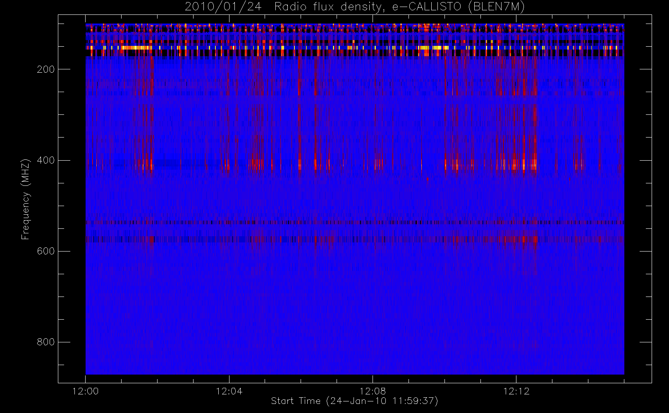The width and height of the screenshot is (669, 413).
Task: Click the '12:12' time axis label
Action: 516,391
